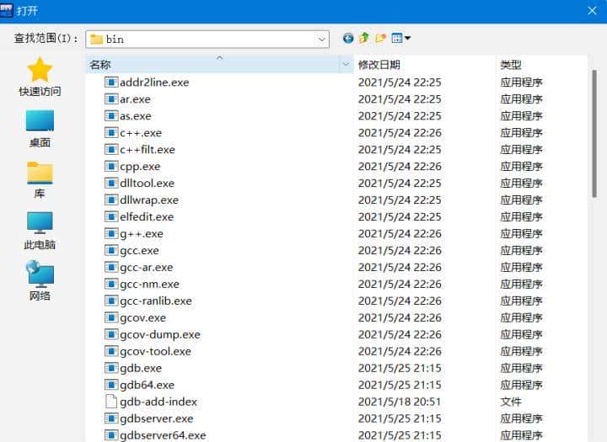Click the elfedit.exe file icon
607x442 pixels.
(x=111, y=217)
